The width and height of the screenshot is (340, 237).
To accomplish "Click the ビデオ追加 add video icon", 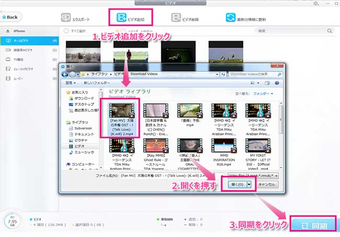I will coord(121,18).
